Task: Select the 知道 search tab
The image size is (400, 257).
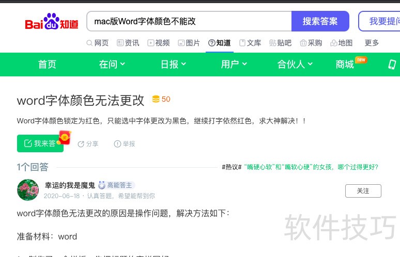Action: 220,43
